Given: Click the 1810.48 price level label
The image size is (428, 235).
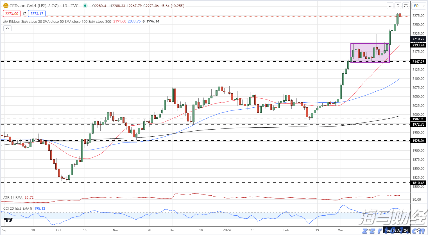Looking at the screenshot, I should (x=418, y=183).
